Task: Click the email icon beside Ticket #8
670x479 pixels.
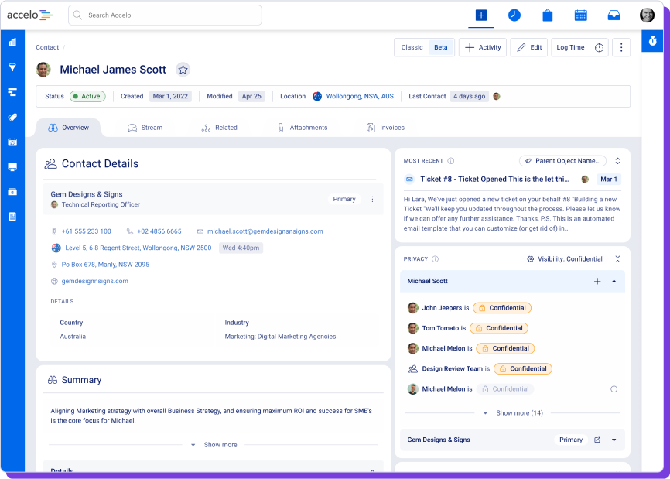Action: pyautogui.click(x=409, y=179)
